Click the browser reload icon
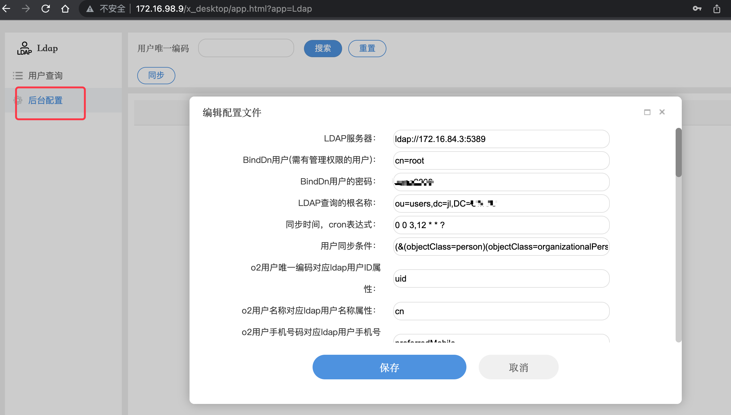The width and height of the screenshot is (731, 415). pos(46,9)
